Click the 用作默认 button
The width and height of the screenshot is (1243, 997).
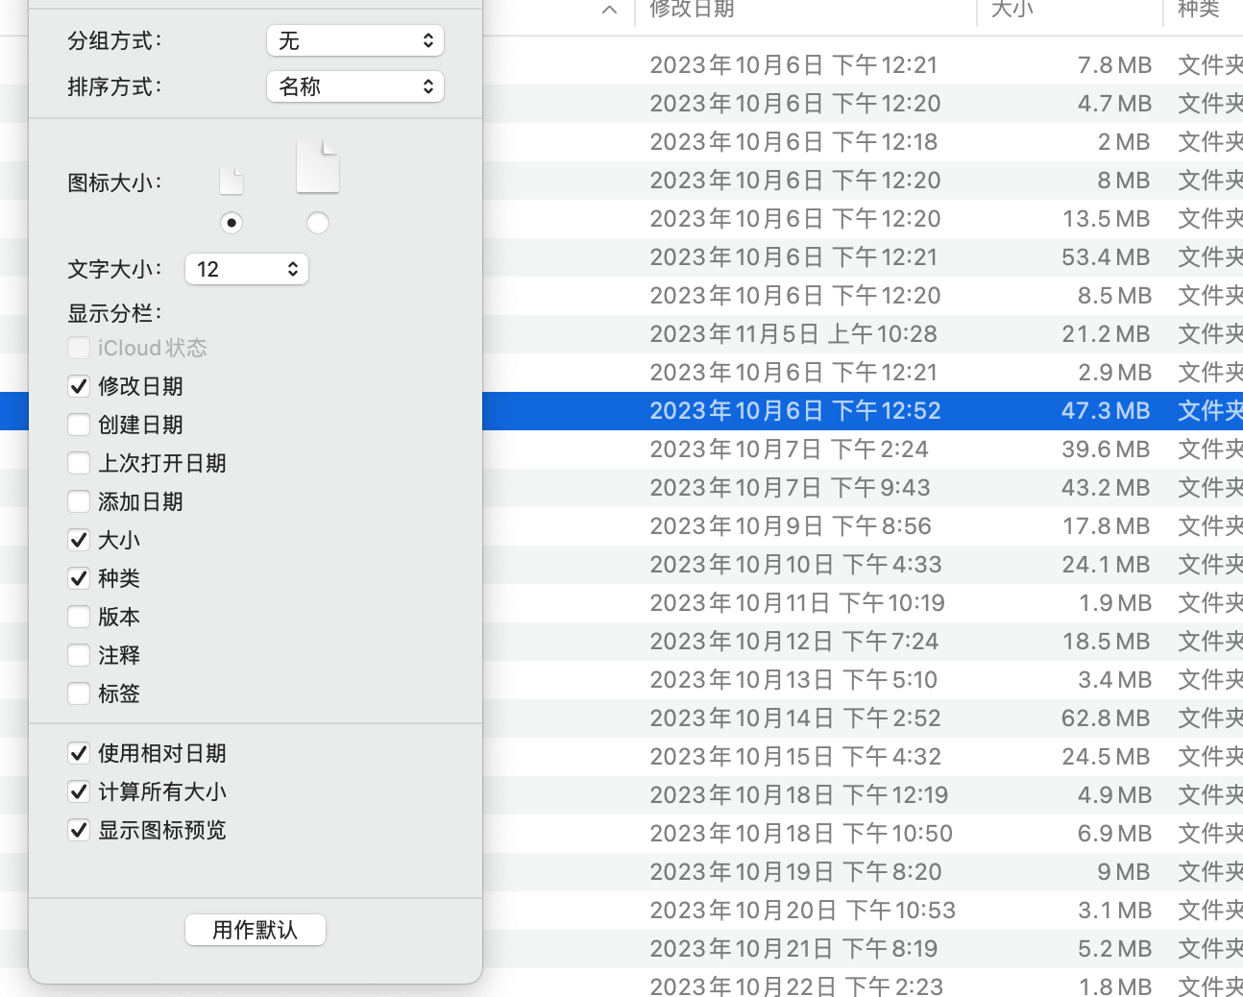pyautogui.click(x=256, y=930)
